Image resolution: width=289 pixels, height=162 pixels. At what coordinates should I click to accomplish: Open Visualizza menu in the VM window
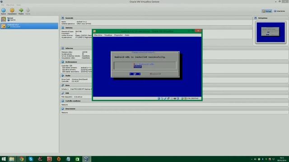(108, 35)
